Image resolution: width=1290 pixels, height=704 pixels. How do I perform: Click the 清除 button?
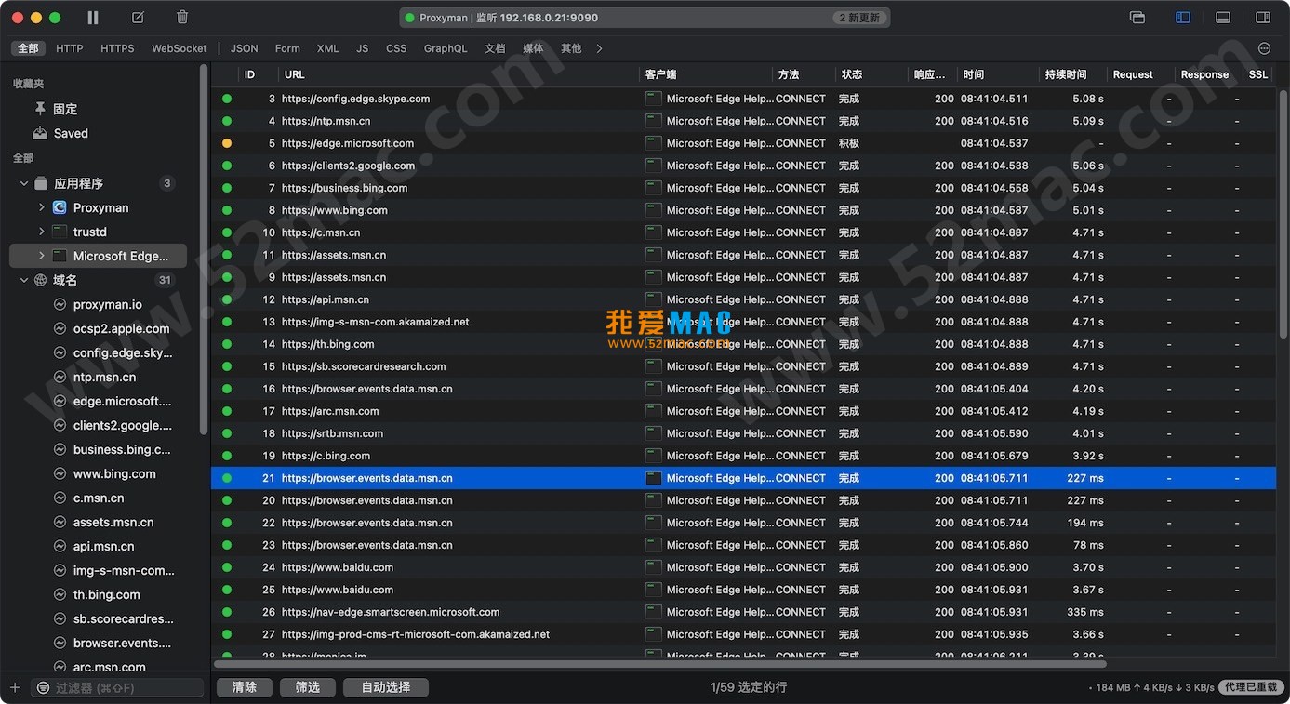click(245, 687)
